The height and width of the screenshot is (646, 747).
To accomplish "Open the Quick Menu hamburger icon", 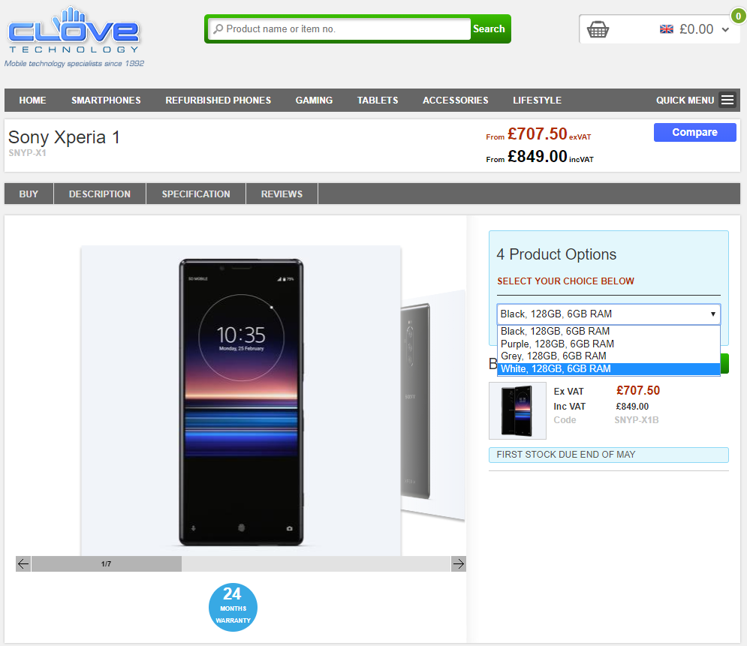I will (x=727, y=100).
